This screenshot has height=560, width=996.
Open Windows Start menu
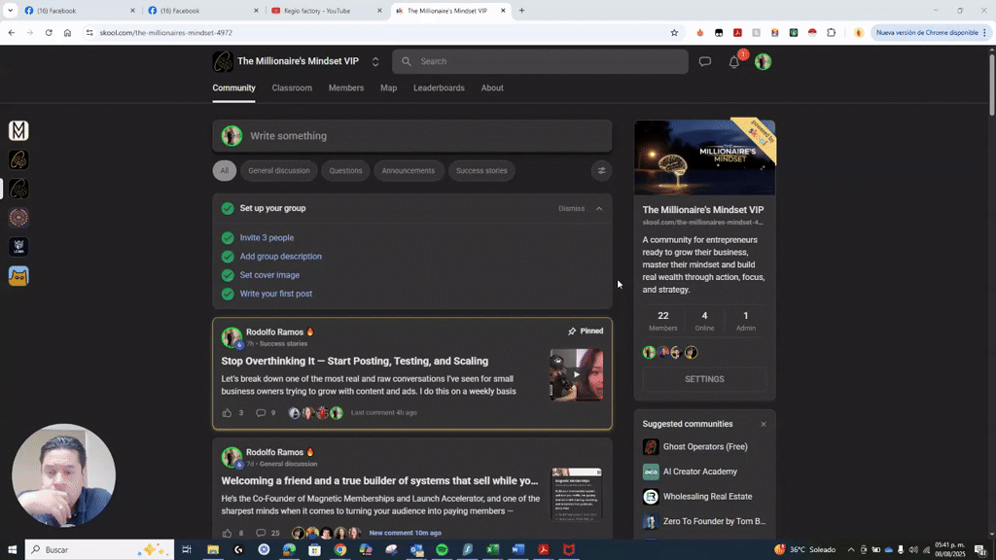tap(12, 550)
